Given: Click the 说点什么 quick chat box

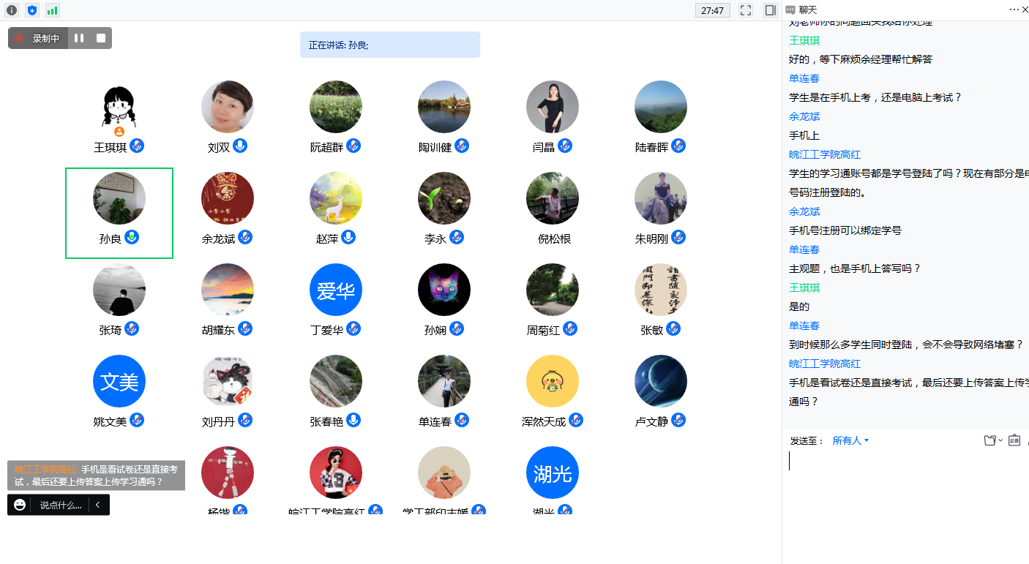Looking at the screenshot, I should [60, 505].
